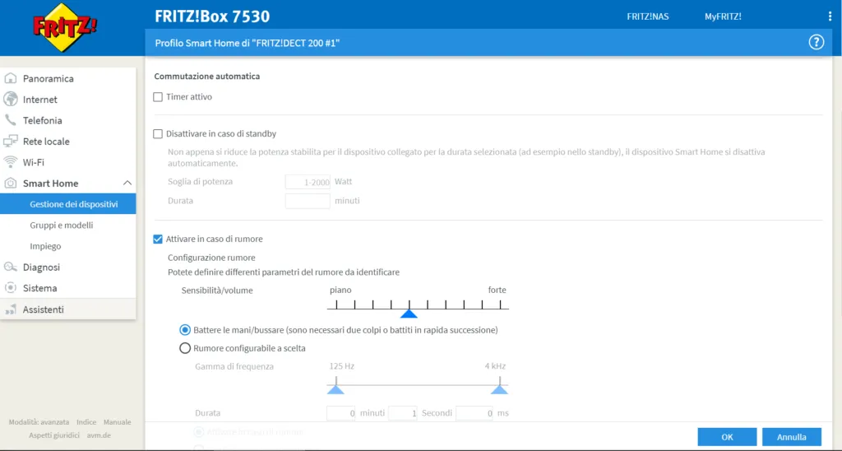Click the Sistema icon

point(10,288)
